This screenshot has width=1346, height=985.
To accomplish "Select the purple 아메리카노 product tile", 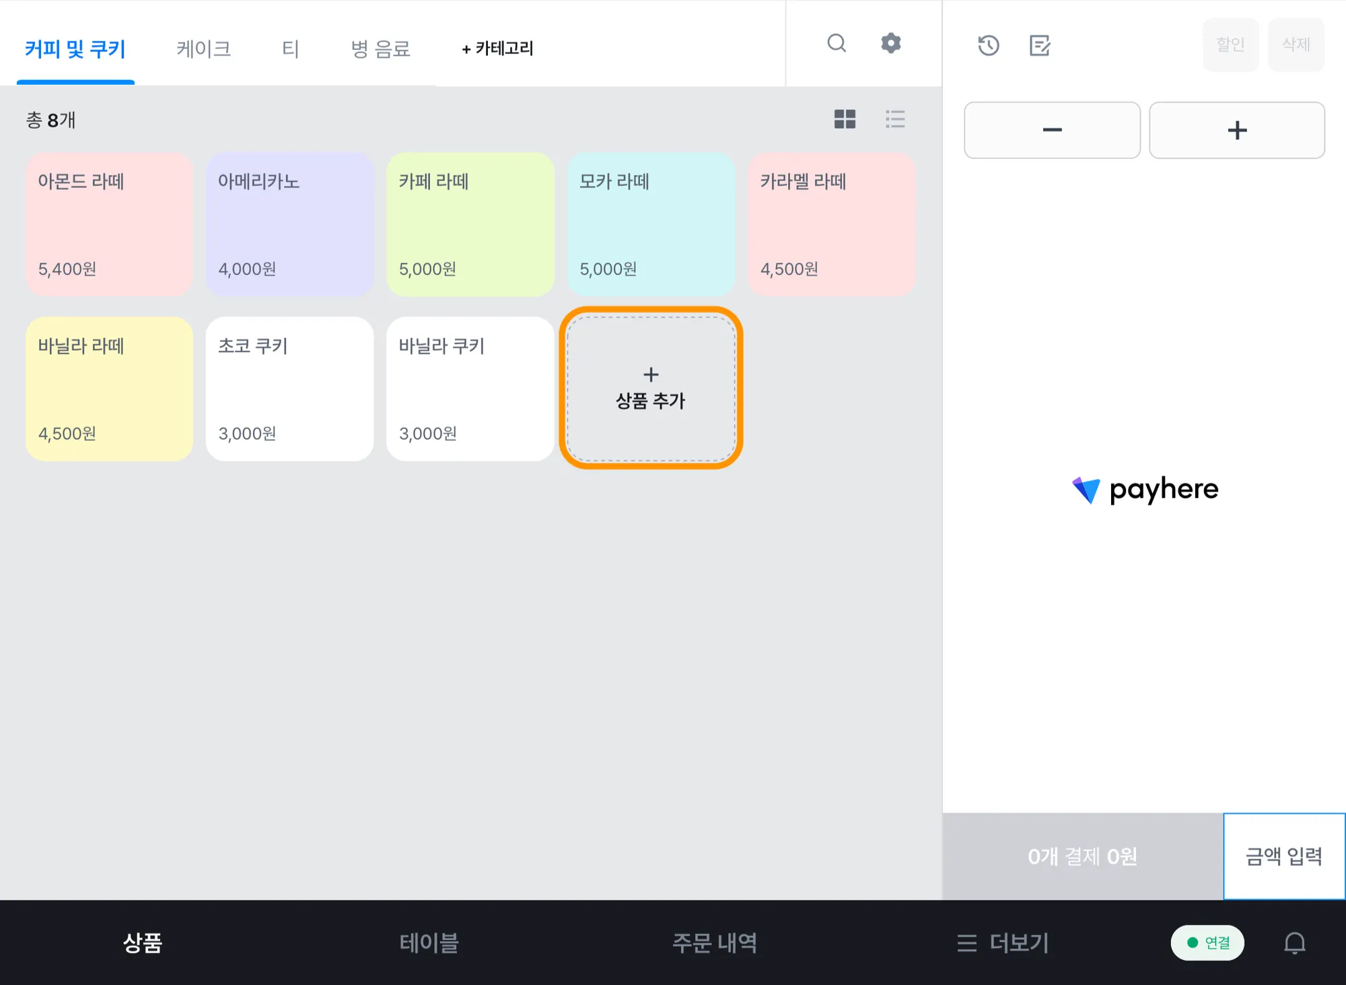I will click(x=289, y=224).
